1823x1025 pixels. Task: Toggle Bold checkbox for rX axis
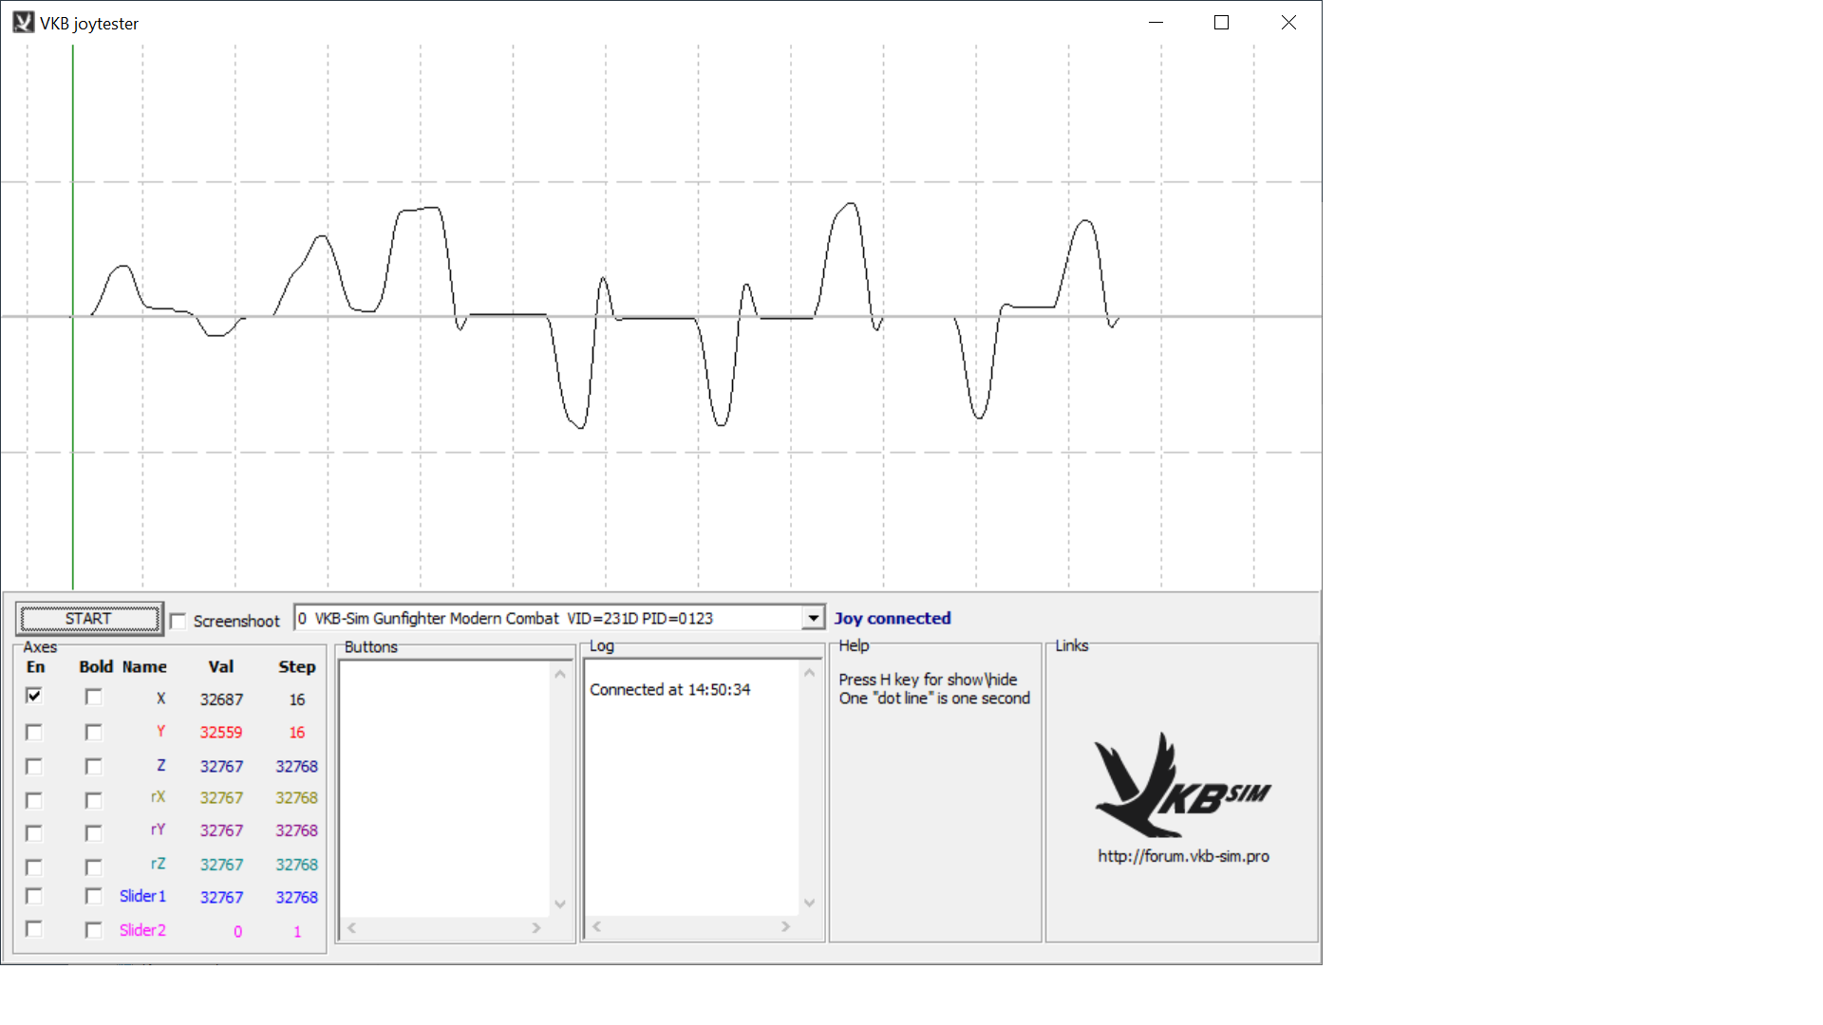click(93, 800)
